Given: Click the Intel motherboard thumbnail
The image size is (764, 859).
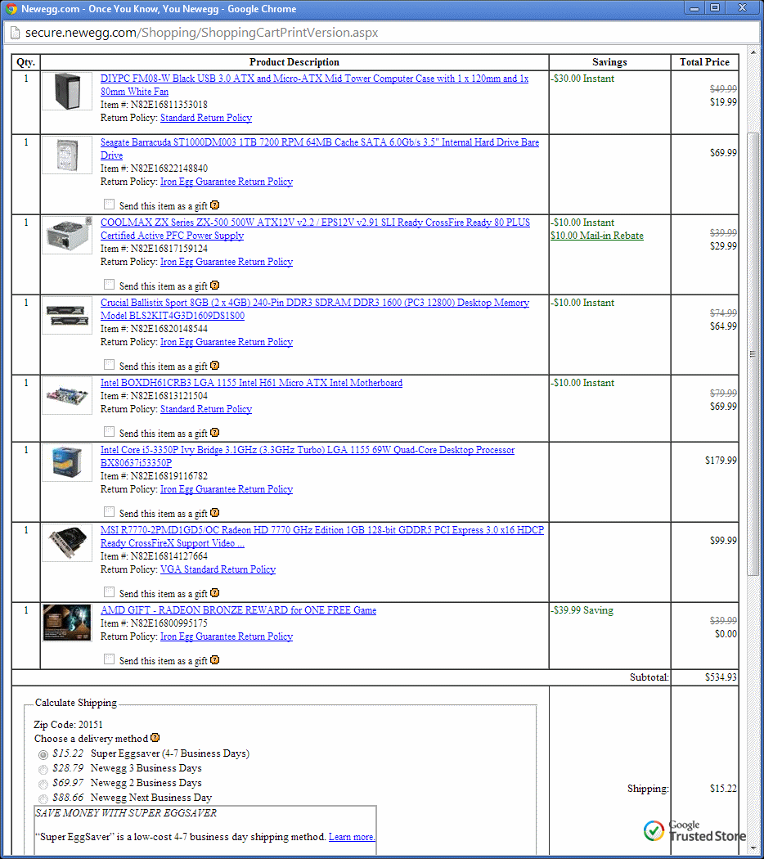Looking at the screenshot, I should 67,395.
